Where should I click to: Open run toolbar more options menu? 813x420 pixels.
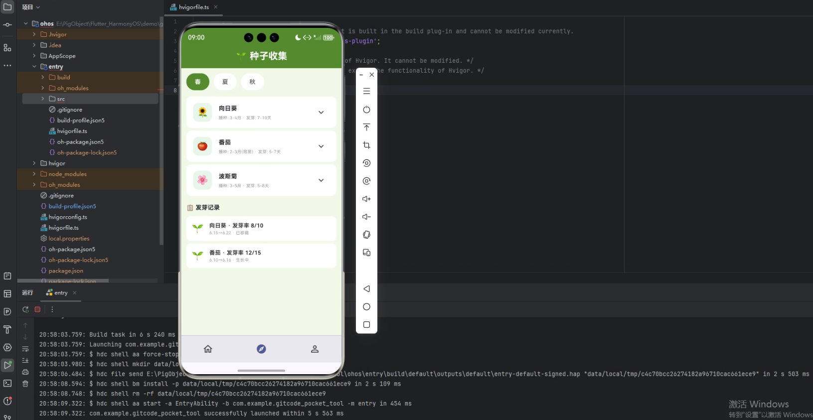(x=52, y=309)
